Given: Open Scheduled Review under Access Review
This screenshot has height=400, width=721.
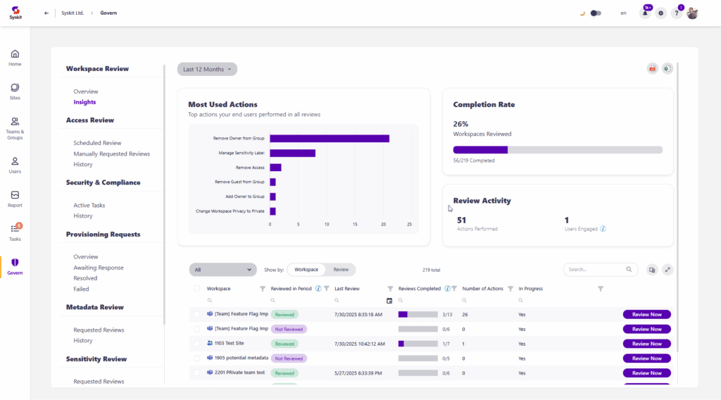Looking at the screenshot, I should pos(97,143).
